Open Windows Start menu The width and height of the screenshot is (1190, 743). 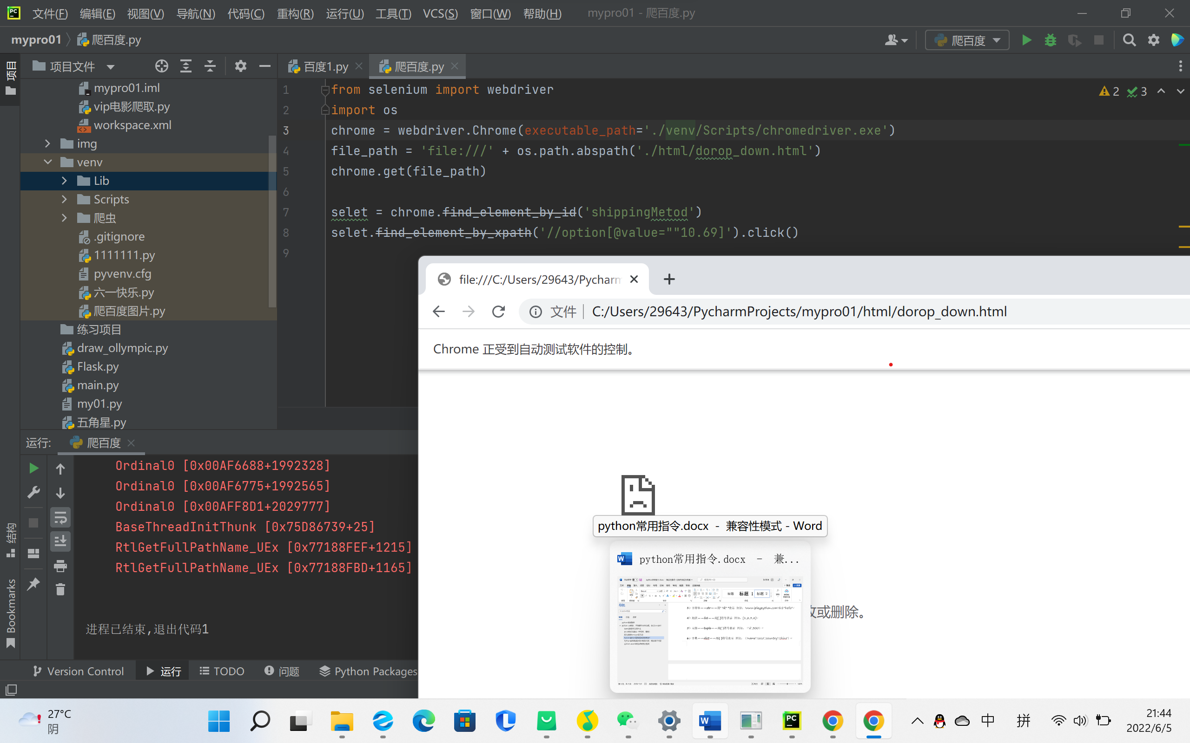click(x=219, y=721)
